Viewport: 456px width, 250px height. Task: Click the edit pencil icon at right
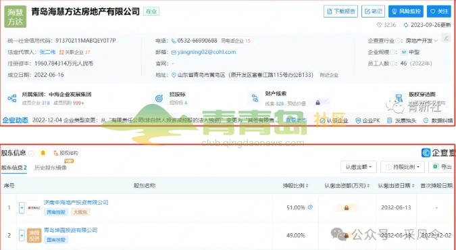click(446, 38)
